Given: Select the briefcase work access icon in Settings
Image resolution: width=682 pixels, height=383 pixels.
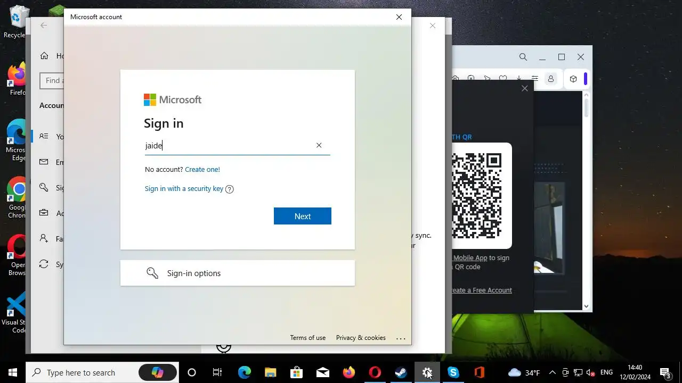Looking at the screenshot, I should click(x=44, y=213).
